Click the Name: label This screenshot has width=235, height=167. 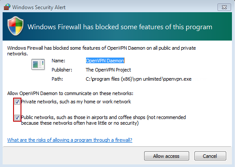click(x=58, y=61)
